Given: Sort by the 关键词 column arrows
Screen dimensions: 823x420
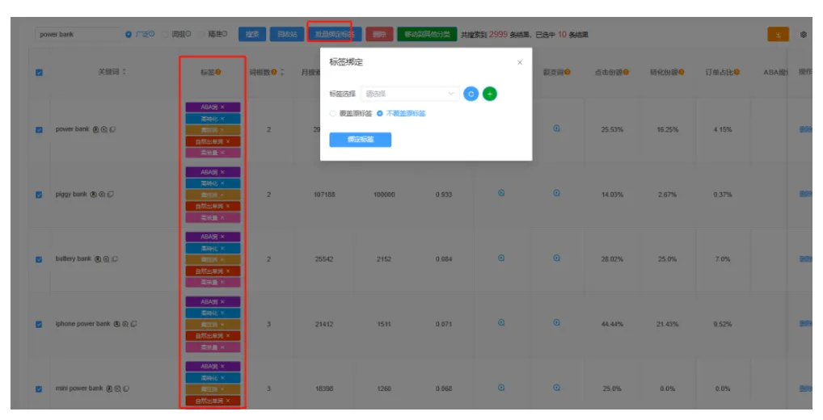Looking at the screenshot, I should 125,72.
